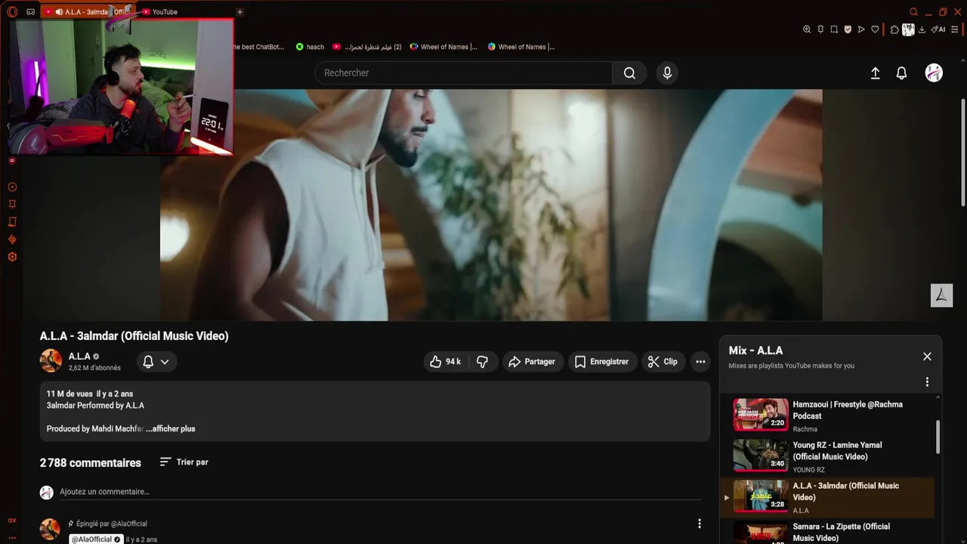The height and width of the screenshot is (544, 967).
Task: Open the downloads arrow icon
Action: tap(922, 29)
